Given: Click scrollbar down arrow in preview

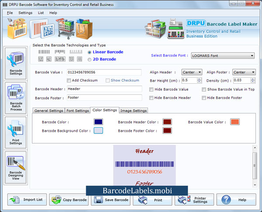Looking at the screenshot, I should (255, 185).
